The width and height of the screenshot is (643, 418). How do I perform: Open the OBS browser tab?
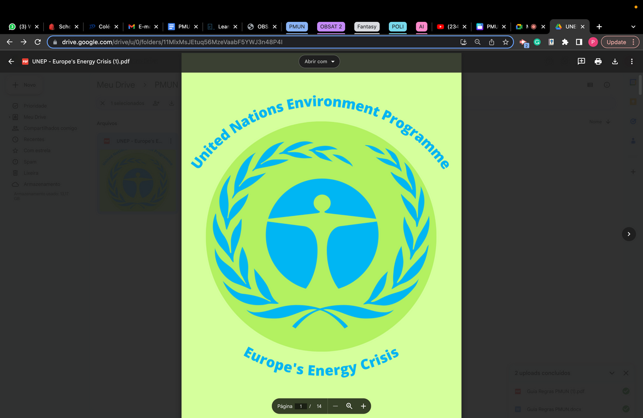click(x=261, y=27)
